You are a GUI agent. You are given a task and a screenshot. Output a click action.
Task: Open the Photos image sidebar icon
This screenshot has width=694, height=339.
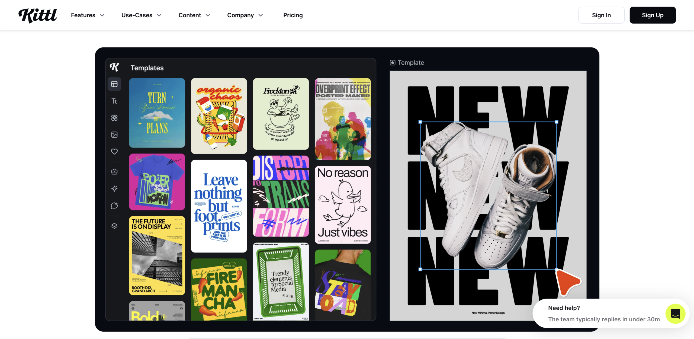point(114,135)
